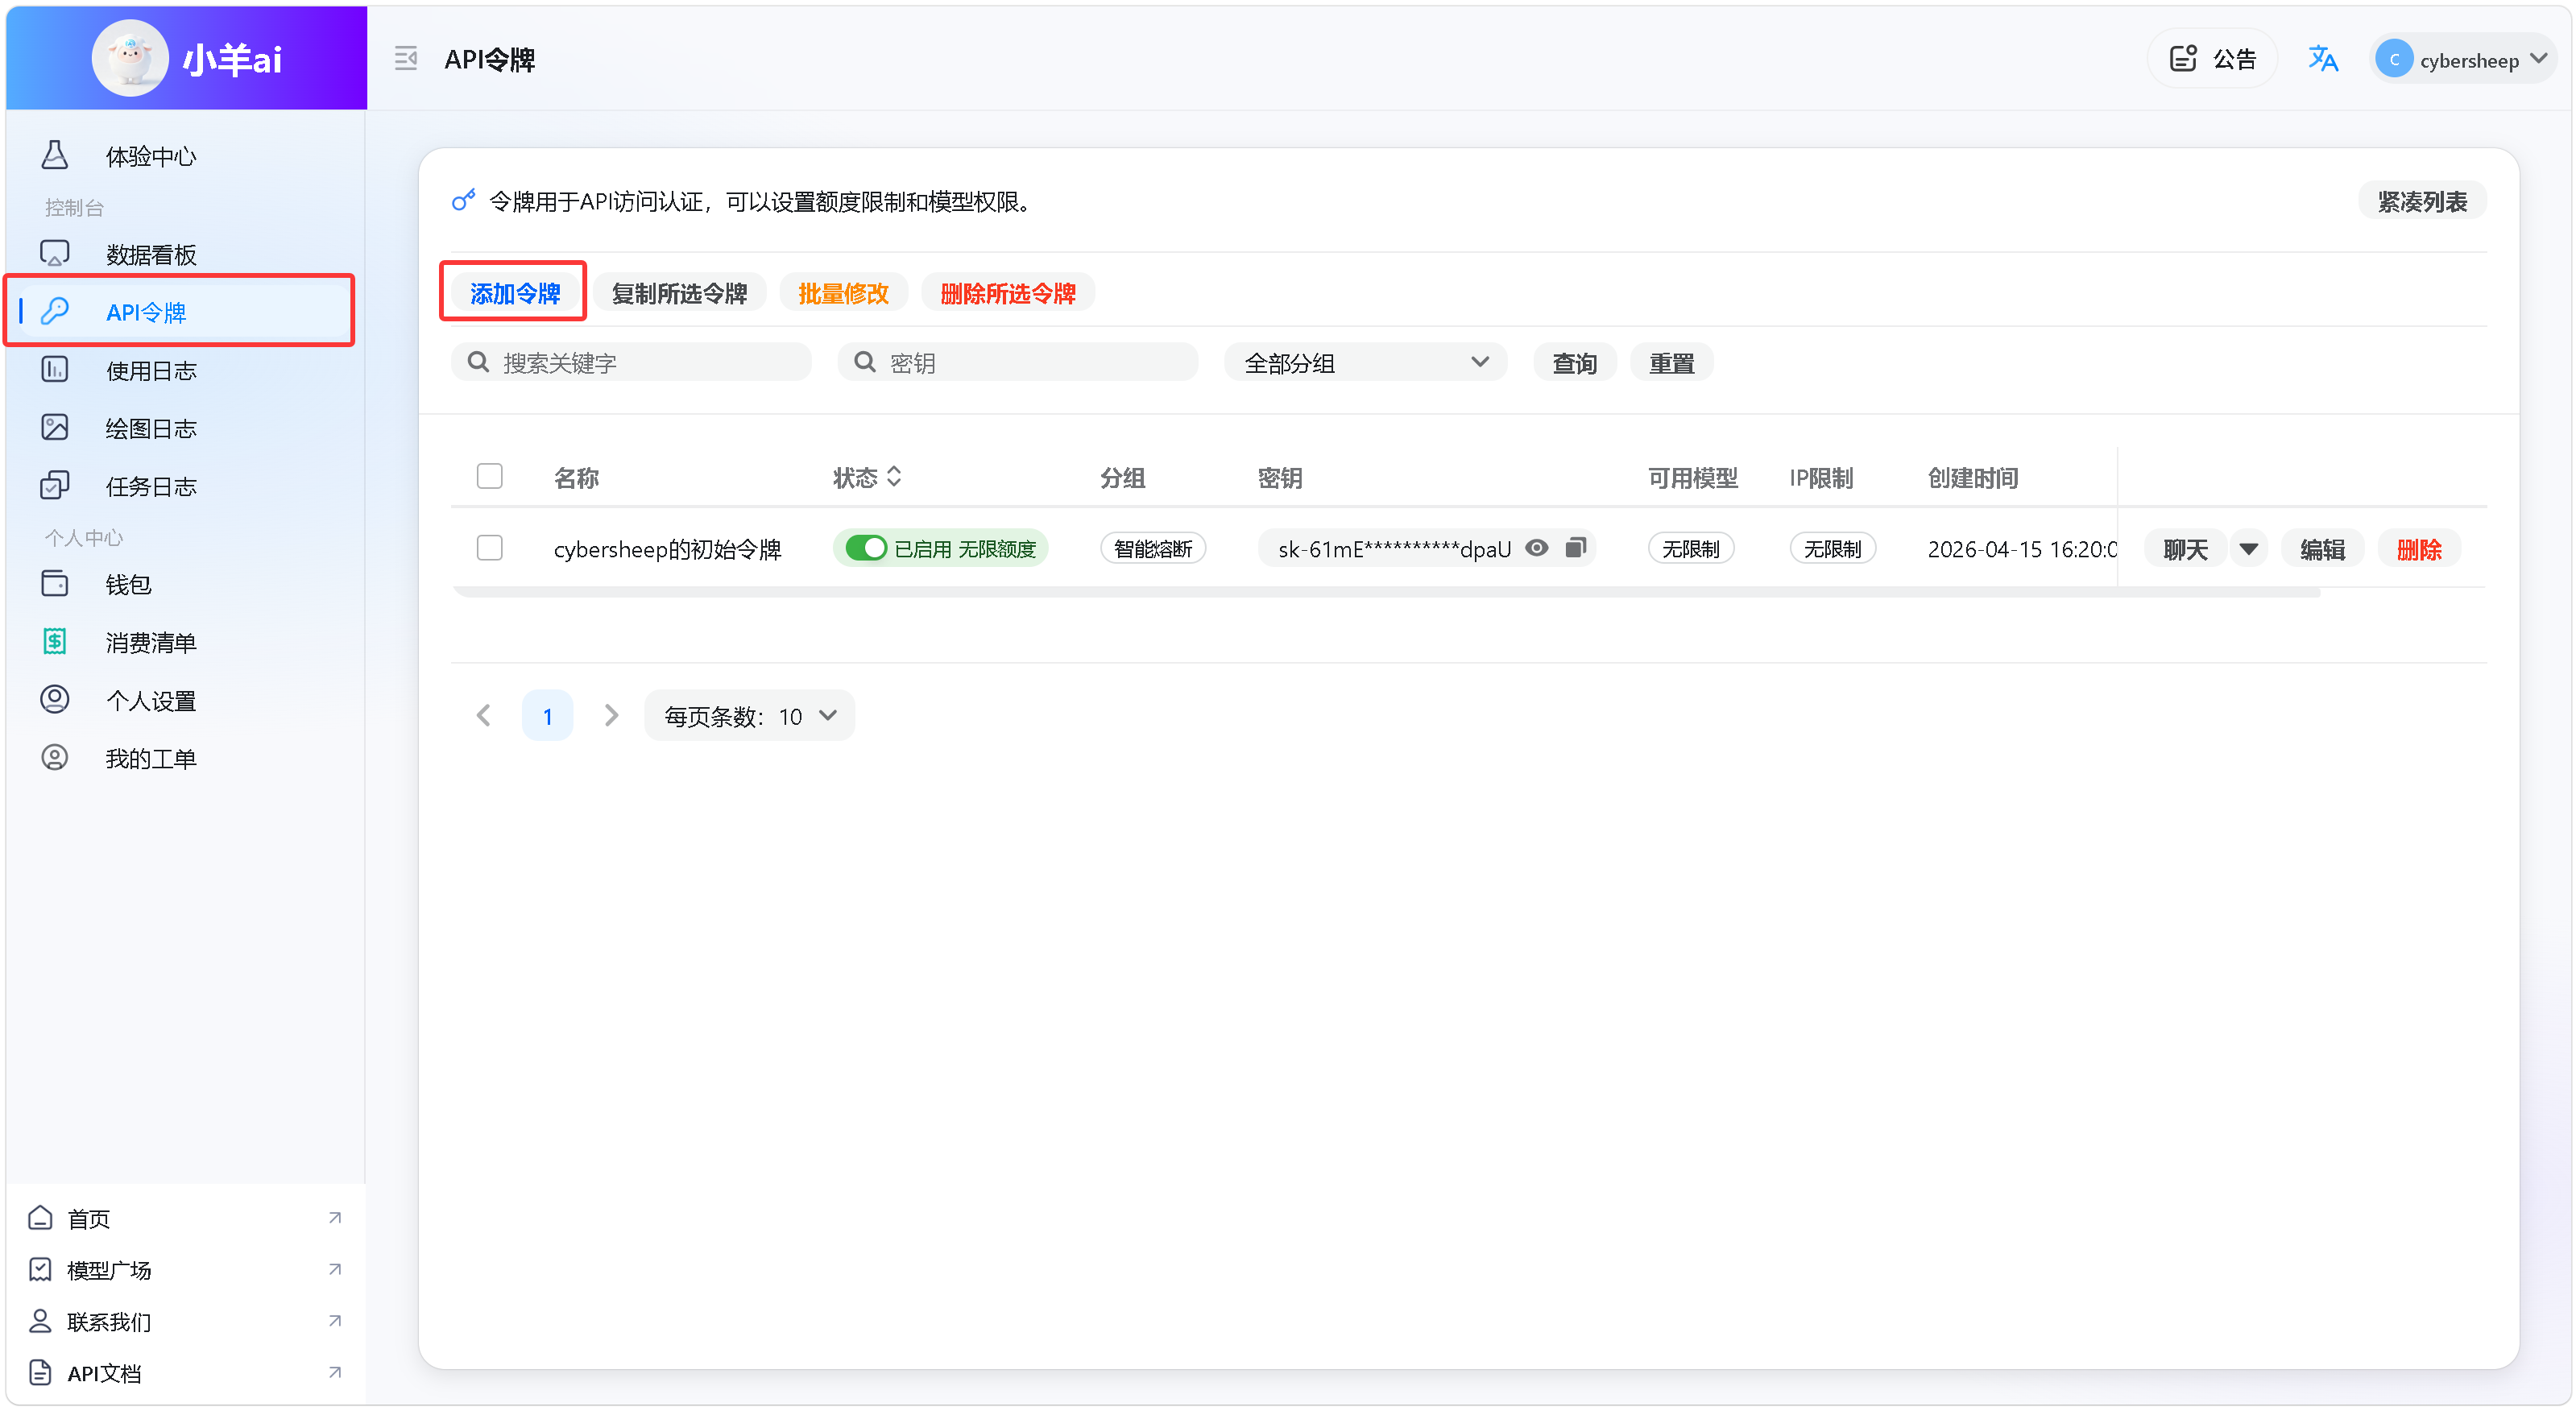Go to 使用日志 in sidebar
This screenshot has height=1411, width=2576.
150,371
